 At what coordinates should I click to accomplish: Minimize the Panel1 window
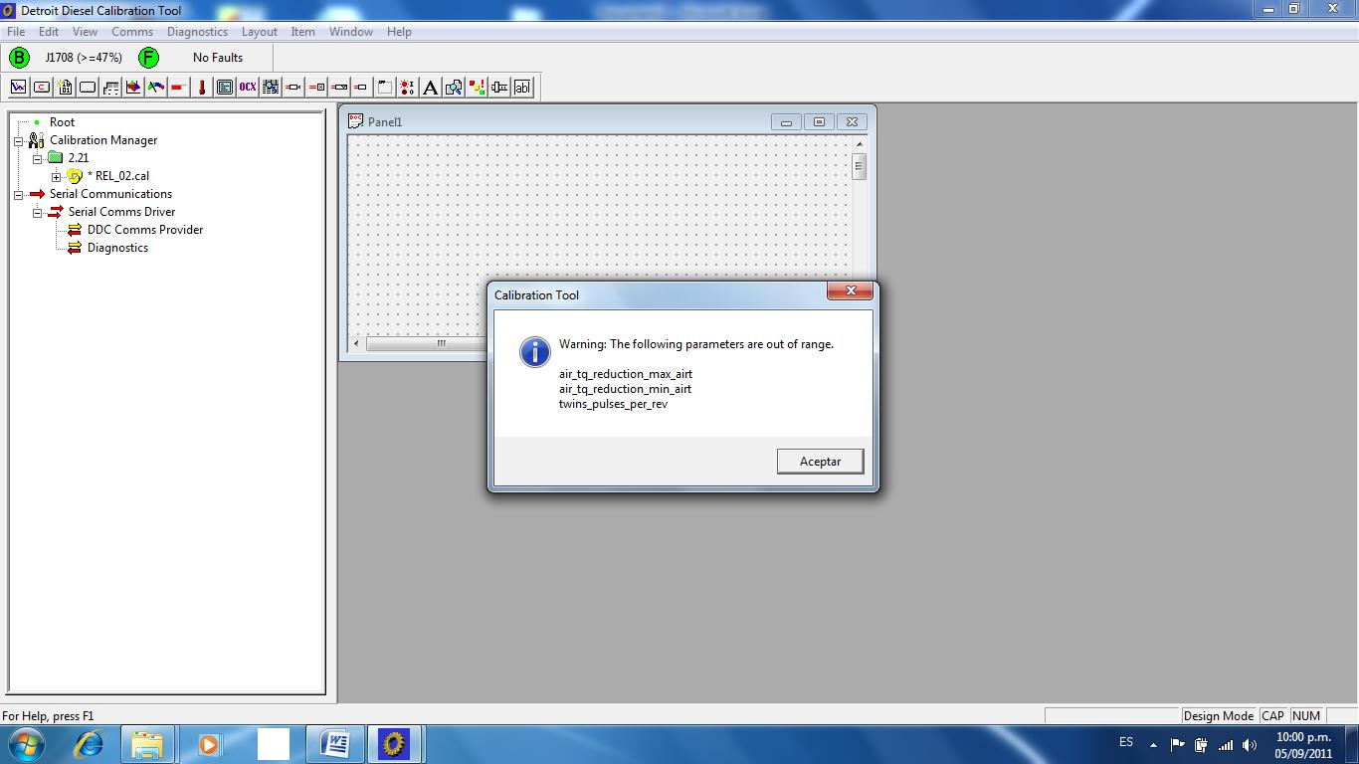tap(786, 122)
